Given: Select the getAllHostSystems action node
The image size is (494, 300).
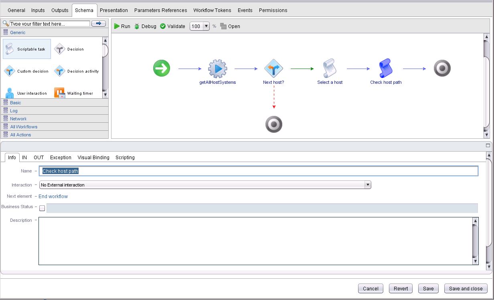Looking at the screenshot, I should coord(217,69).
